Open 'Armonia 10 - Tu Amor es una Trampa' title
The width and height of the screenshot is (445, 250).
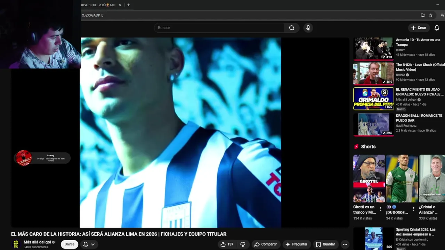[418, 42]
